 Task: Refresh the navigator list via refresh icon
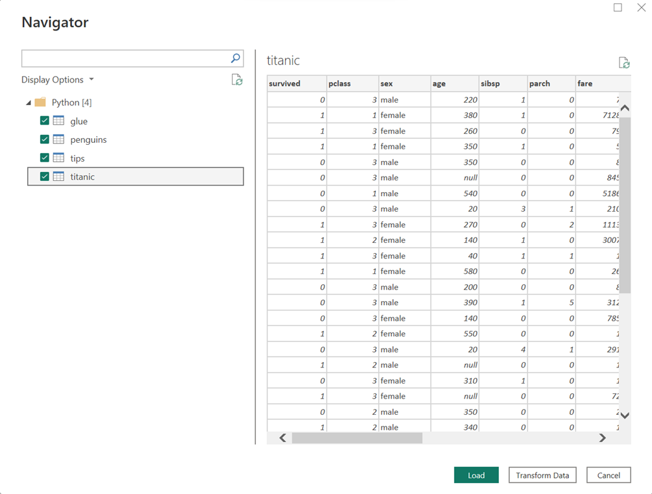[x=237, y=79]
